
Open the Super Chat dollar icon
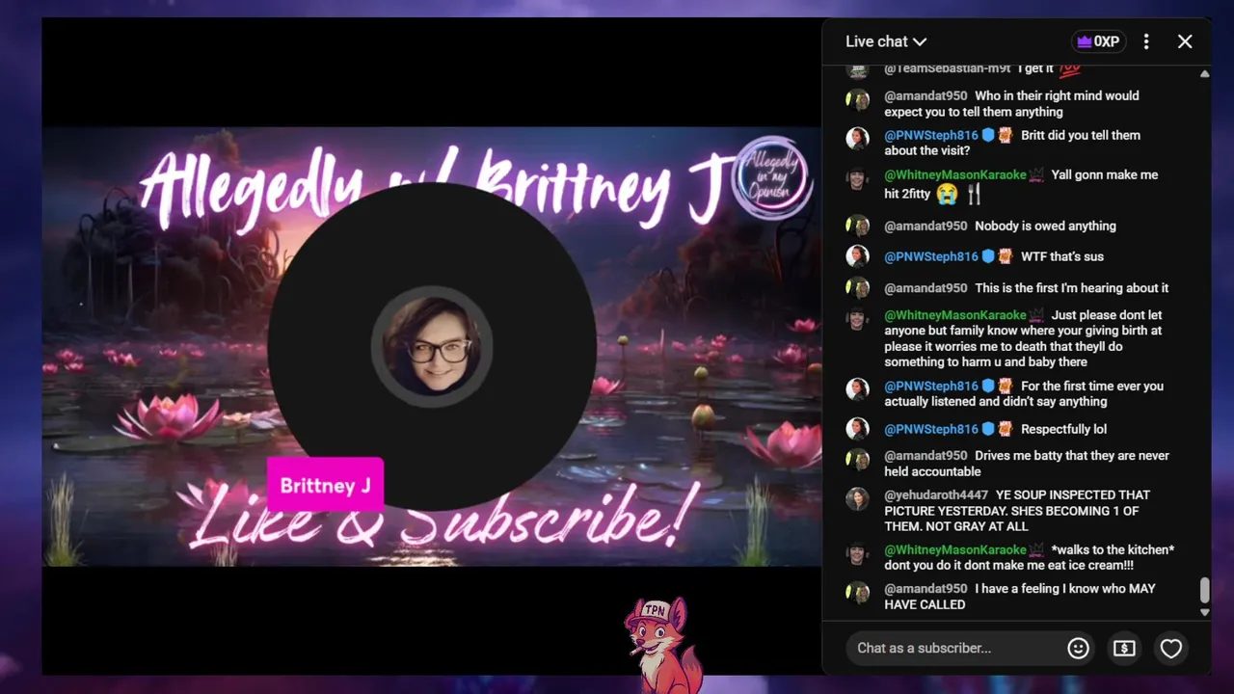(x=1124, y=649)
